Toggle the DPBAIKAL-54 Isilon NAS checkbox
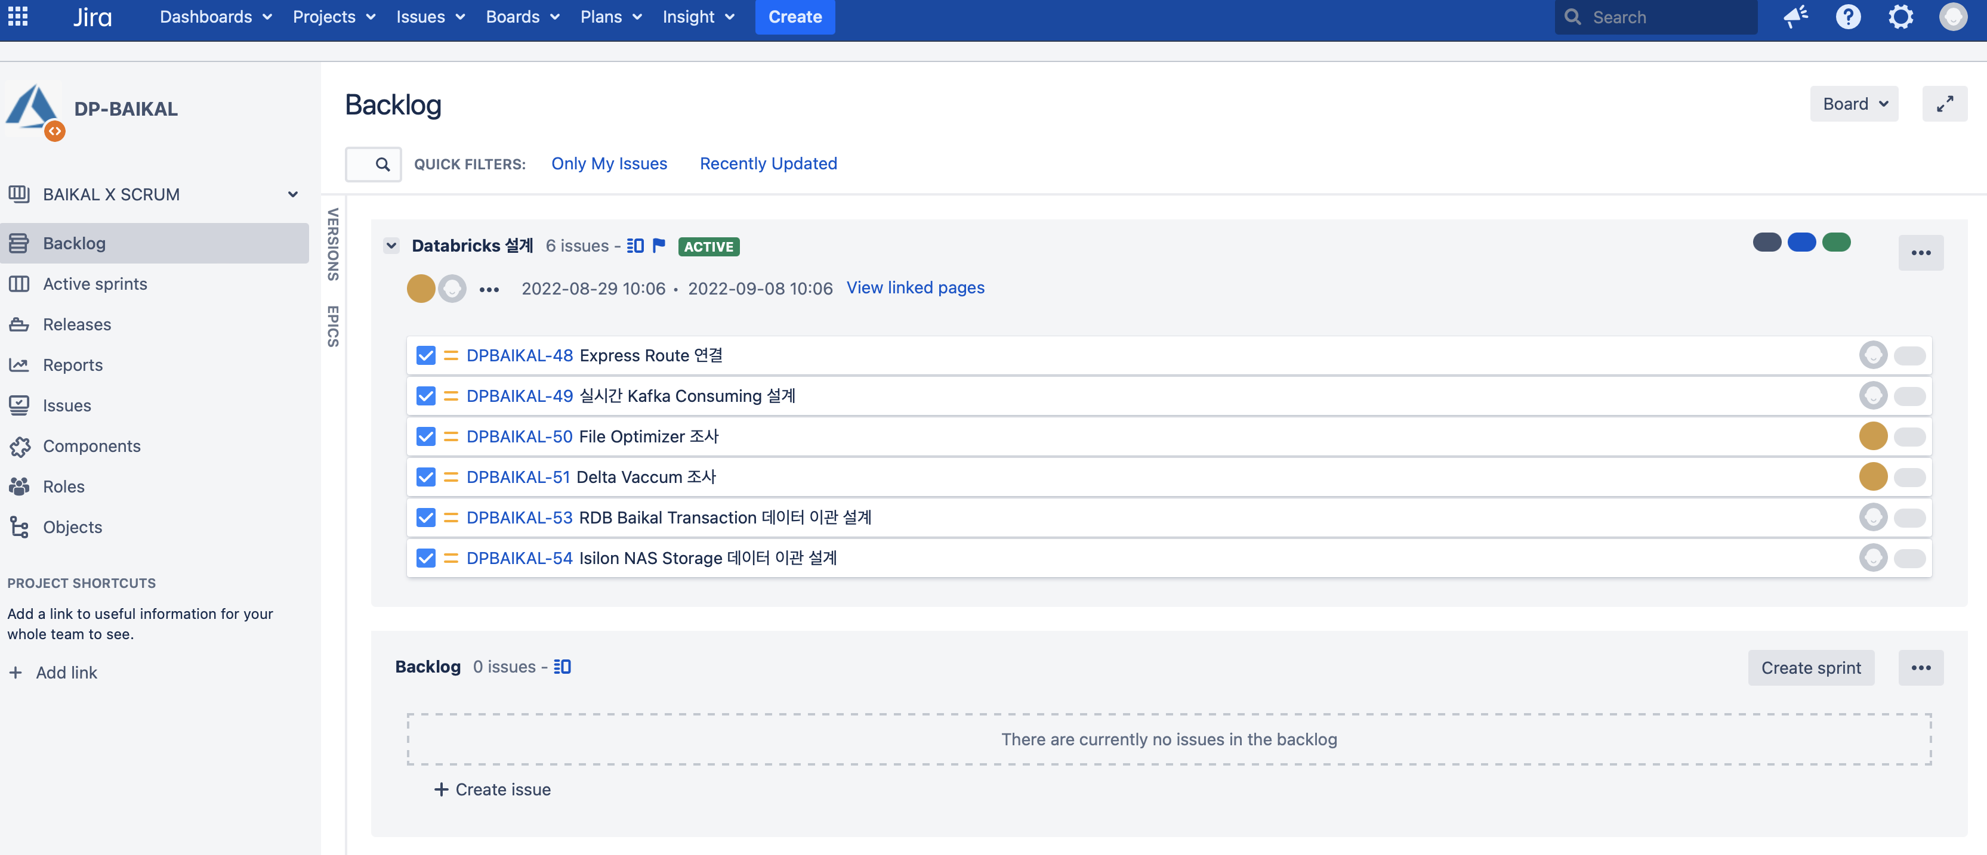 (426, 558)
